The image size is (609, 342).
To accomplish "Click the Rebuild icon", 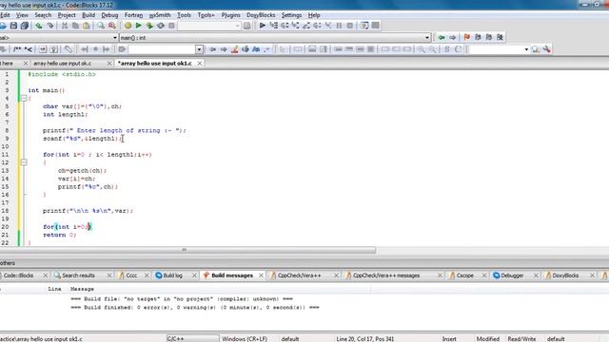I will tap(161, 26).
